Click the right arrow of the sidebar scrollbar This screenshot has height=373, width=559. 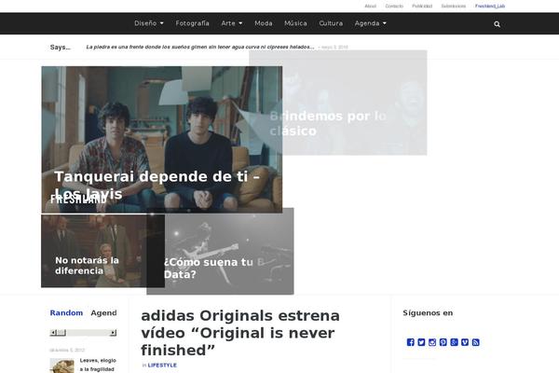point(113,333)
